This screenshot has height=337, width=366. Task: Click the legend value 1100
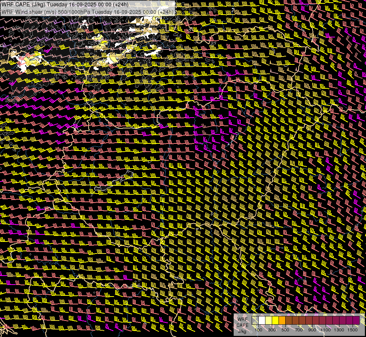(x=325, y=330)
